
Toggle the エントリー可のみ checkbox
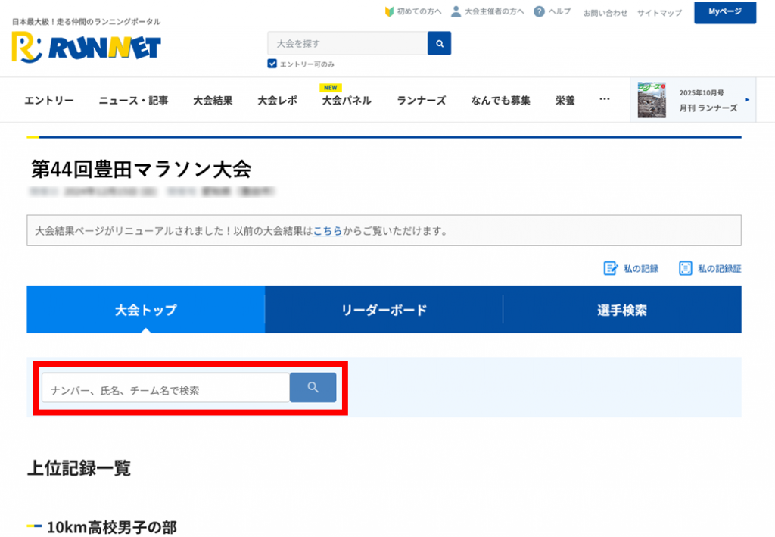click(x=272, y=64)
